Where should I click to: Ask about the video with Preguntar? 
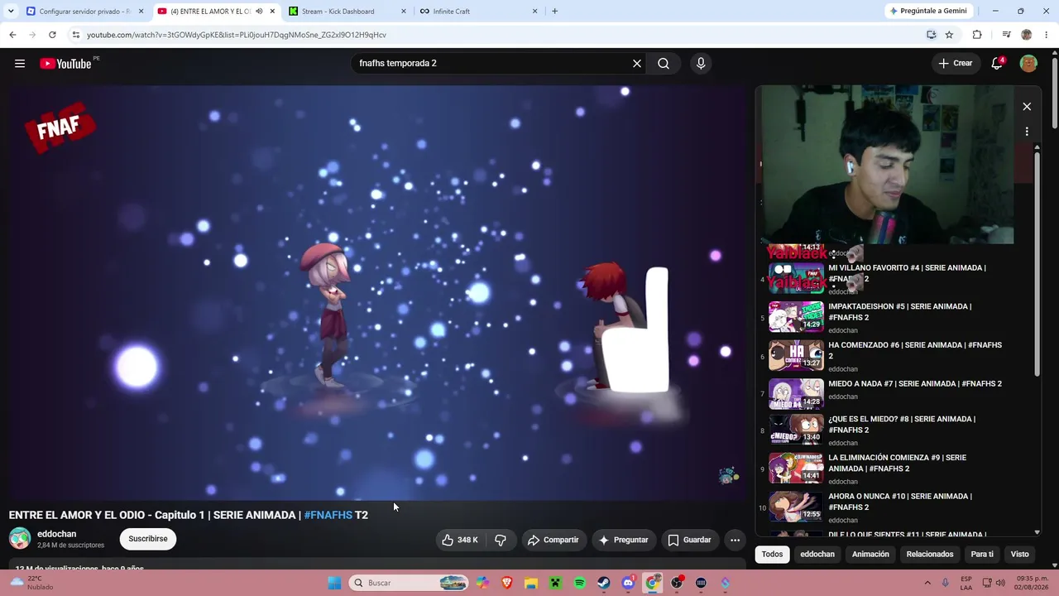point(624,540)
